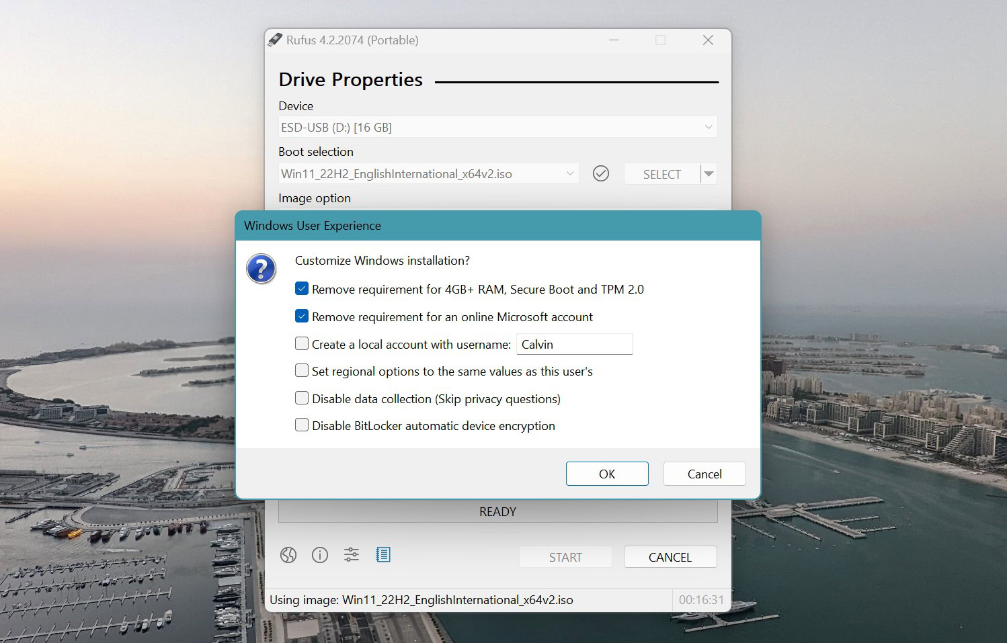Screen dimensions: 1007x643
Task: Click the 'Device' label in Rufus
Action: pyautogui.click(x=296, y=106)
